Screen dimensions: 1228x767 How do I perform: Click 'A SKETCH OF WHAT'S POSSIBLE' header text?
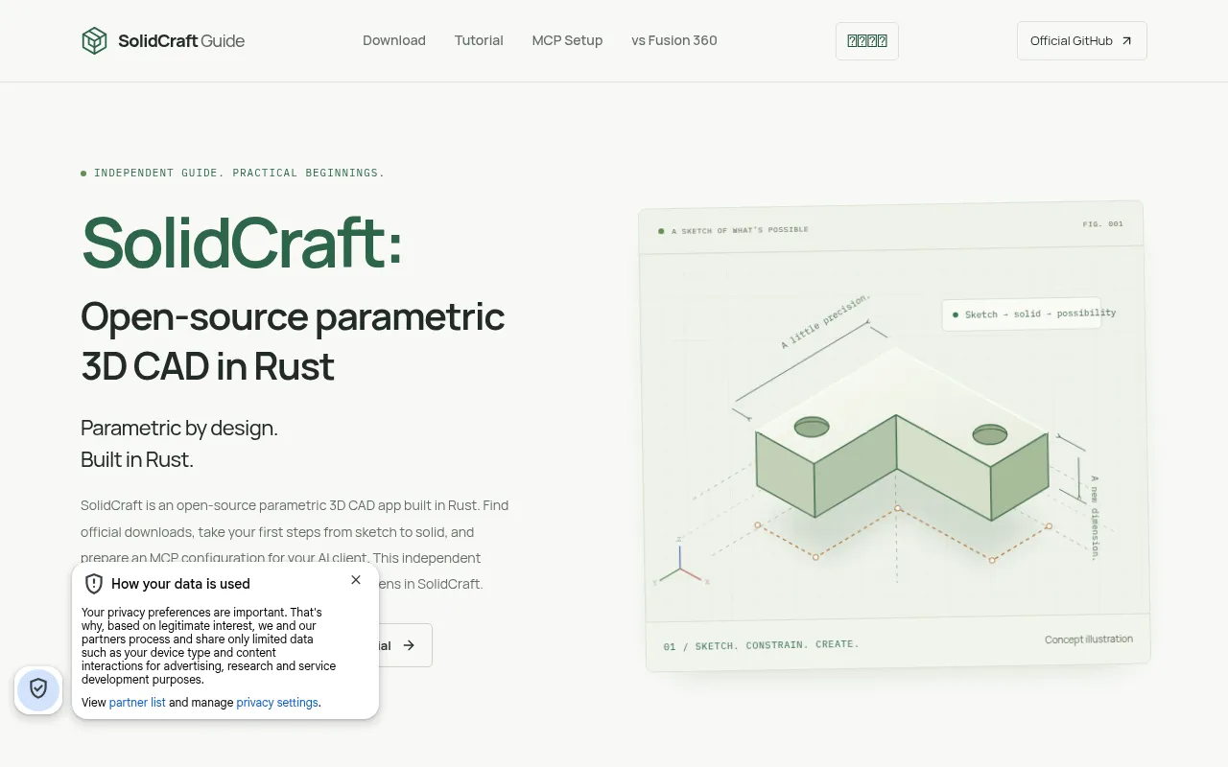[x=740, y=230]
